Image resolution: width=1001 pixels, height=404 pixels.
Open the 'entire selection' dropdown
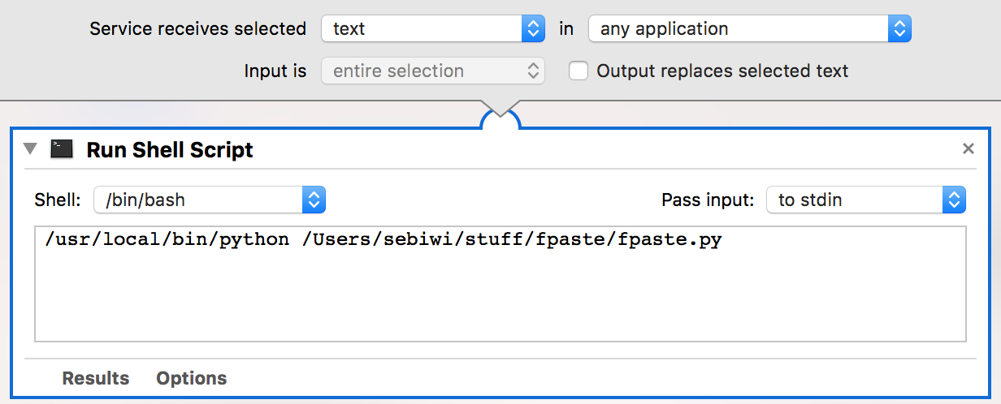point(432,71)
